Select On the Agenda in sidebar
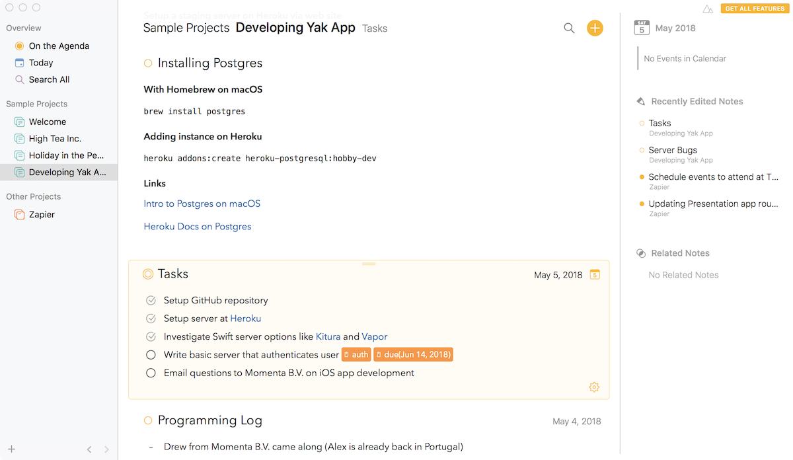The width and height of the screenshot is (793, 460). tap(58, 46)
